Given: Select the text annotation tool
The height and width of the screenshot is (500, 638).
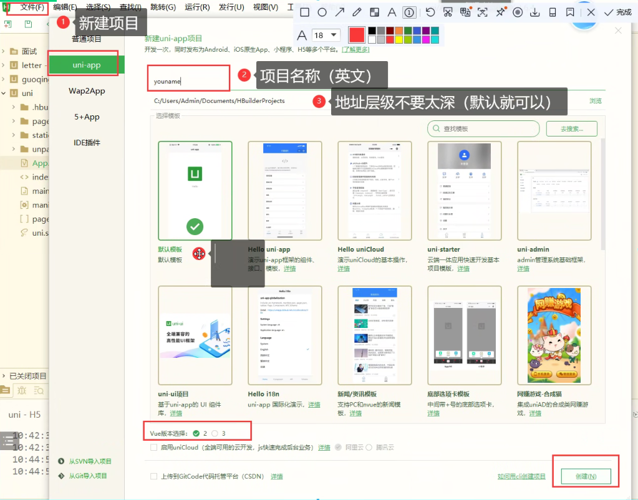Looking at the screenshot, I should click(392, 12).
